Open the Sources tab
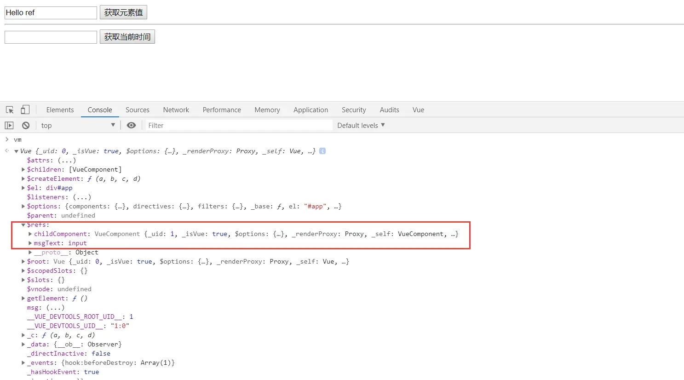Screen dimensions: 684x380 (138, 110)
